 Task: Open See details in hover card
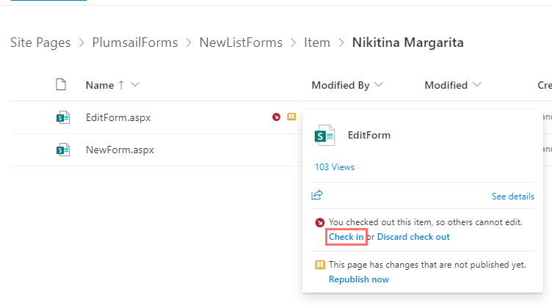pos(512,197)
